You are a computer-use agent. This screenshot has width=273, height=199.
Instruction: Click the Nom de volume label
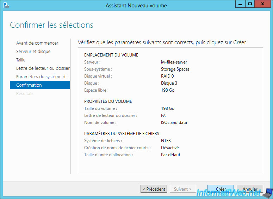tap(100, 122)
